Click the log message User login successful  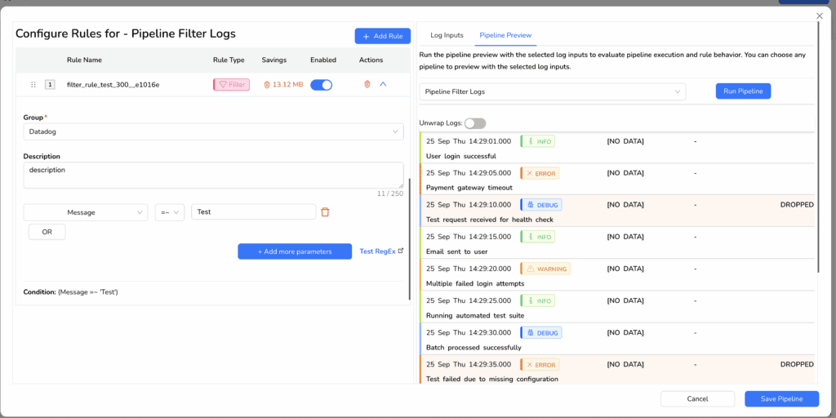click(461, 156)
